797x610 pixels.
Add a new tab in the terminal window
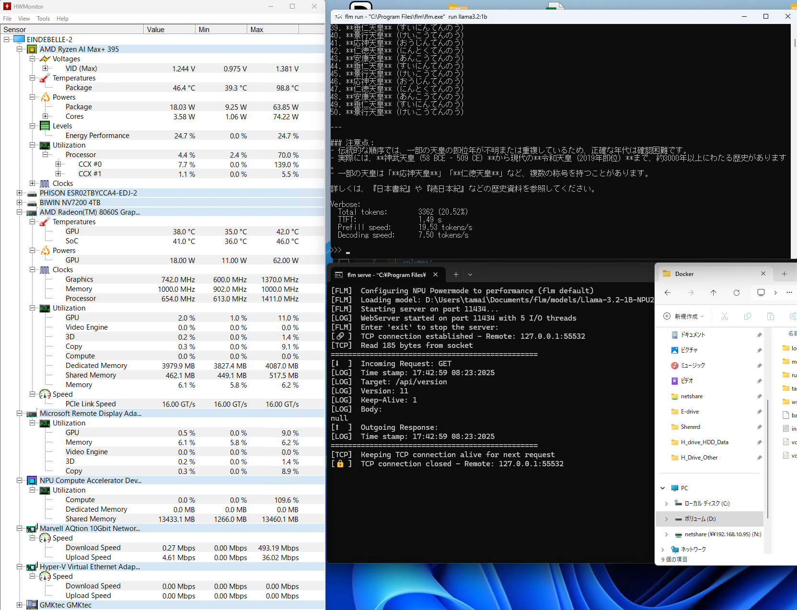click(x=456, y=275)
